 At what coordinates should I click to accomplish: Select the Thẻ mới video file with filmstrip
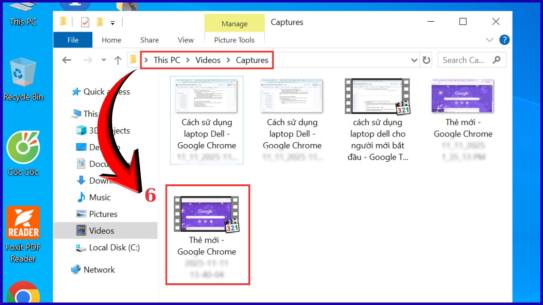point(207,237)
